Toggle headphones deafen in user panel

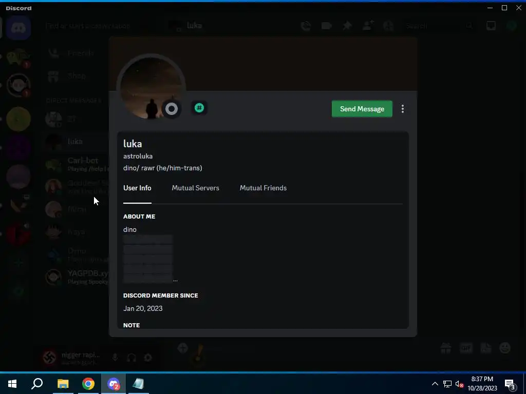click(131, 358)
